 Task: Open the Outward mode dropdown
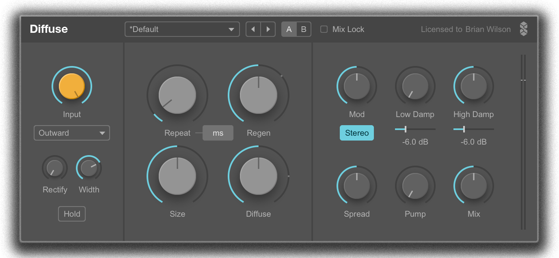pos(72,133)
